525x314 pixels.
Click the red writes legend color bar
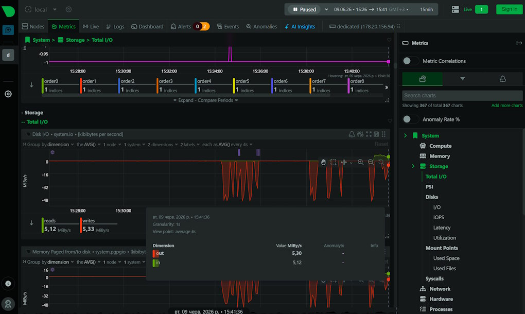pos(81,225)
